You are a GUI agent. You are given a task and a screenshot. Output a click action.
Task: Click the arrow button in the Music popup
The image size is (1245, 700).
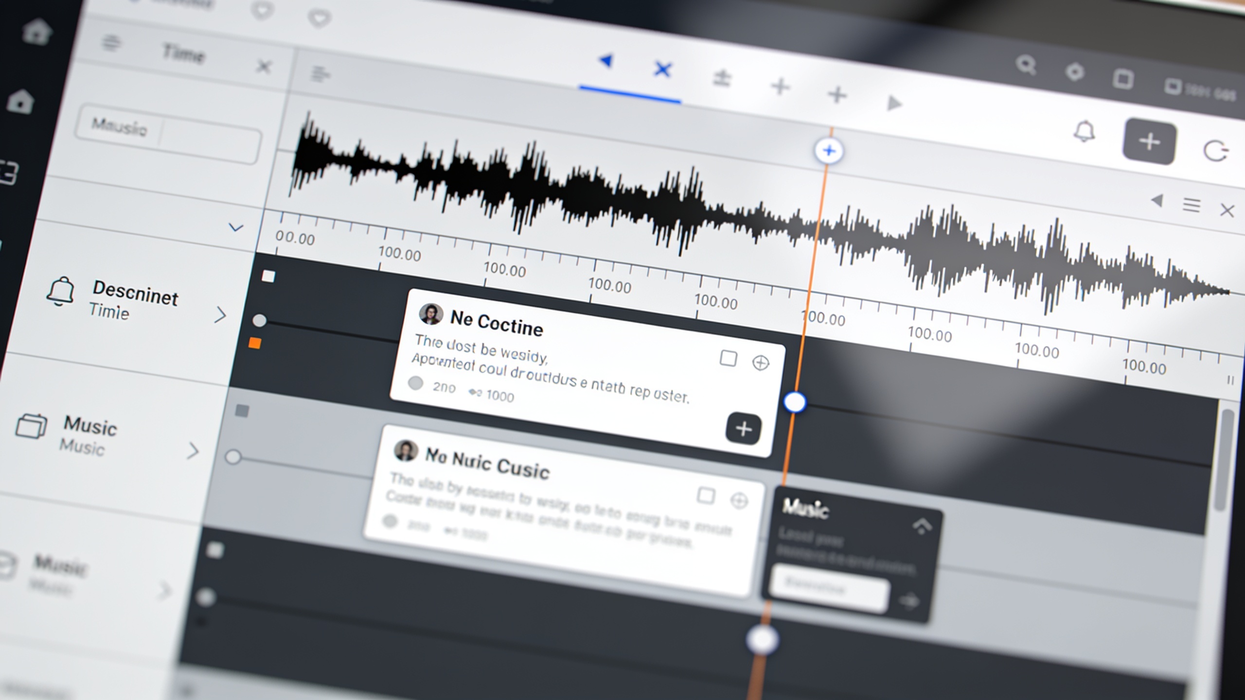(909, 601)
